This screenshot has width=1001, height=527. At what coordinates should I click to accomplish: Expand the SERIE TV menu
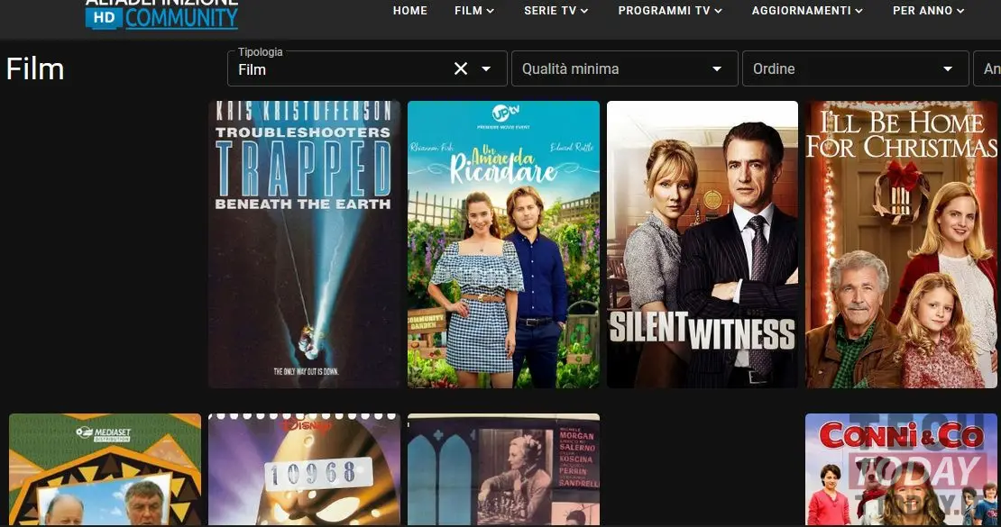pos(556,11)
